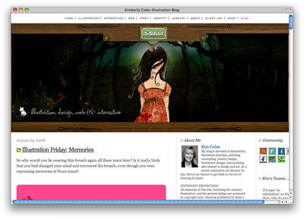The width and height of the screenshot is (304, 219).
Task: Go to the Home page
Action: pyautogui.click(x=69, y=18)
